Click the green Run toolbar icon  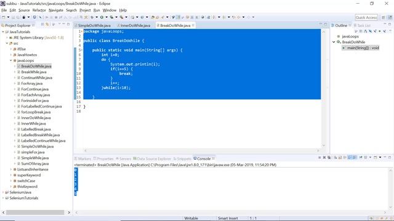pos(102,17)
